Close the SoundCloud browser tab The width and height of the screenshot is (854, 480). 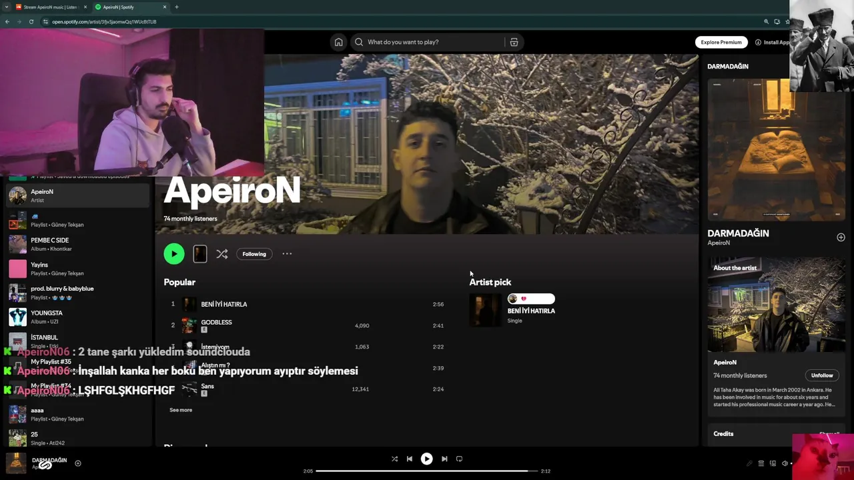[x=85, y=7]
